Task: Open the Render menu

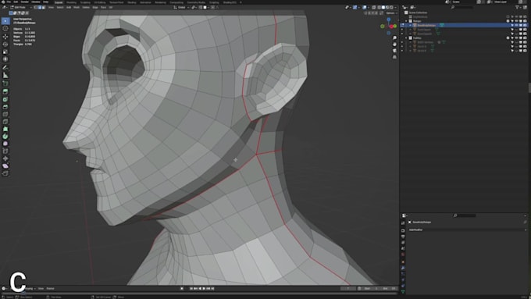Action: click(25, 2)
